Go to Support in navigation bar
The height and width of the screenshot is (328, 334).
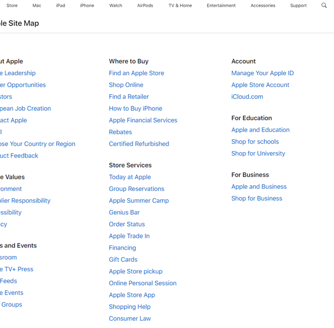pyautogui.click(x=298, y=6)
